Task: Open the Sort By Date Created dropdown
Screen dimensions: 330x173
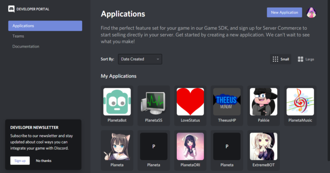Action: coord(140,59)
